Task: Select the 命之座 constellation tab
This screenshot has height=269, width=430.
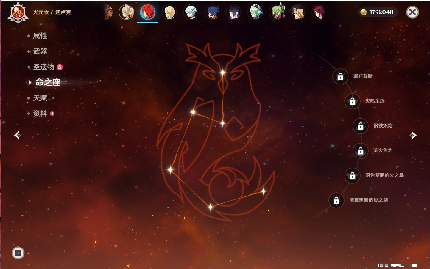Action: [x=48, y=82]
